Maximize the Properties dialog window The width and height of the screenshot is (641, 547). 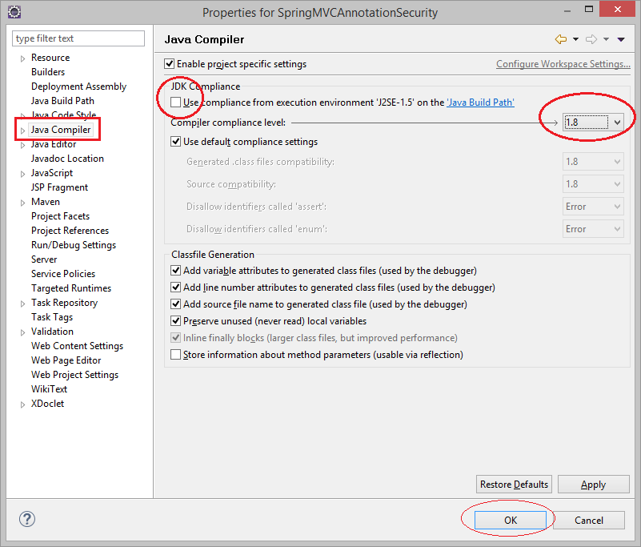tap(589, 9)
